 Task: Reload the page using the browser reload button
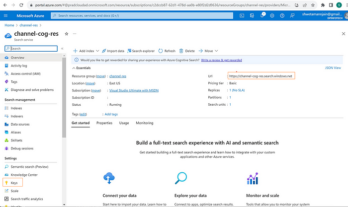coord(21,5)
